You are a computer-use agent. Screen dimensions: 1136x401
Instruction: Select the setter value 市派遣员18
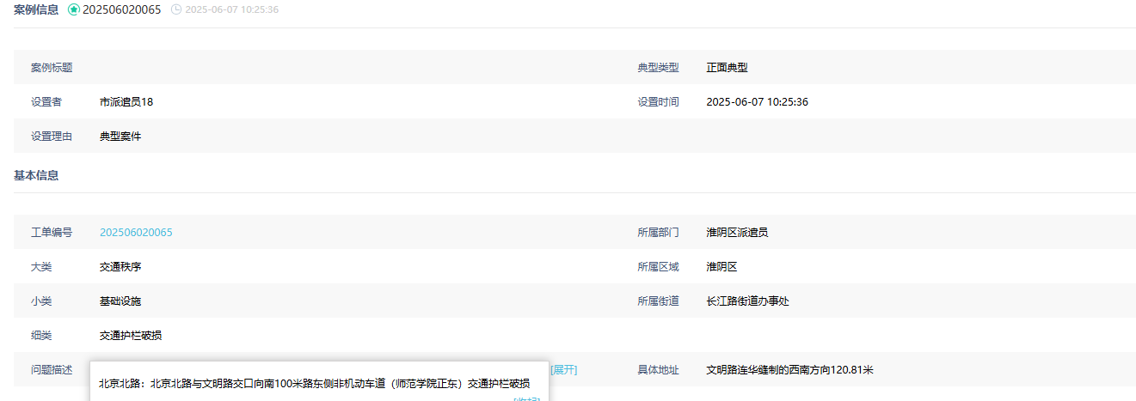[x=126, y=102]
